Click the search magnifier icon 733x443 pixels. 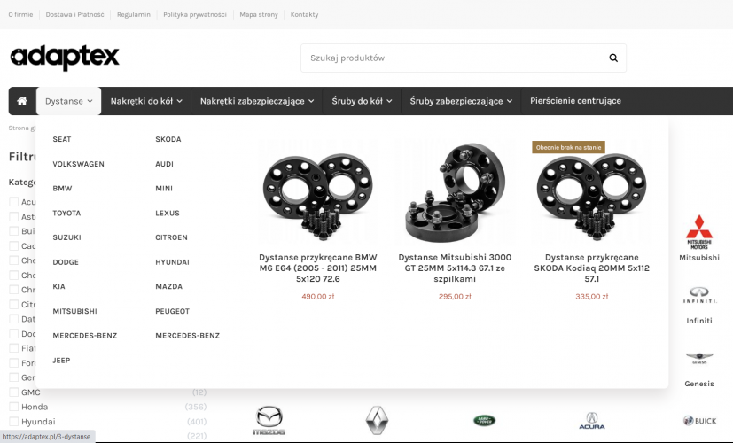tap(613, 58)
